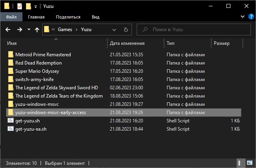The width and height of the screenshot is (256, 168).
Task: Go forward with the right arrow
Action: pos(20,30)
